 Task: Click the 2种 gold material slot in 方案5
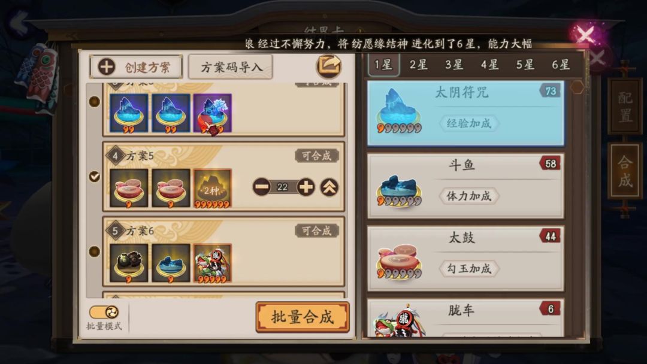(x=212, y=189)
